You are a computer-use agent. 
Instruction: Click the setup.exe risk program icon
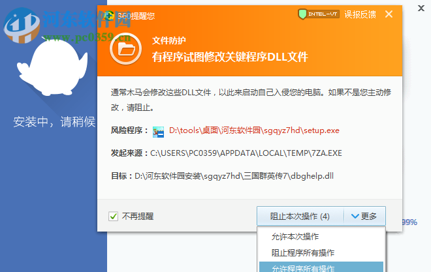(158, 132)
